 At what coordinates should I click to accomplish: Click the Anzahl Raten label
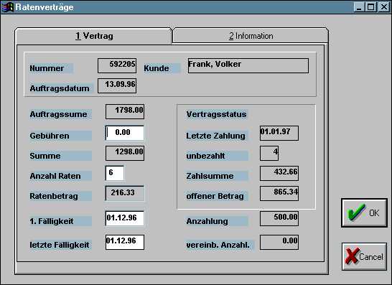click(55, 176)
